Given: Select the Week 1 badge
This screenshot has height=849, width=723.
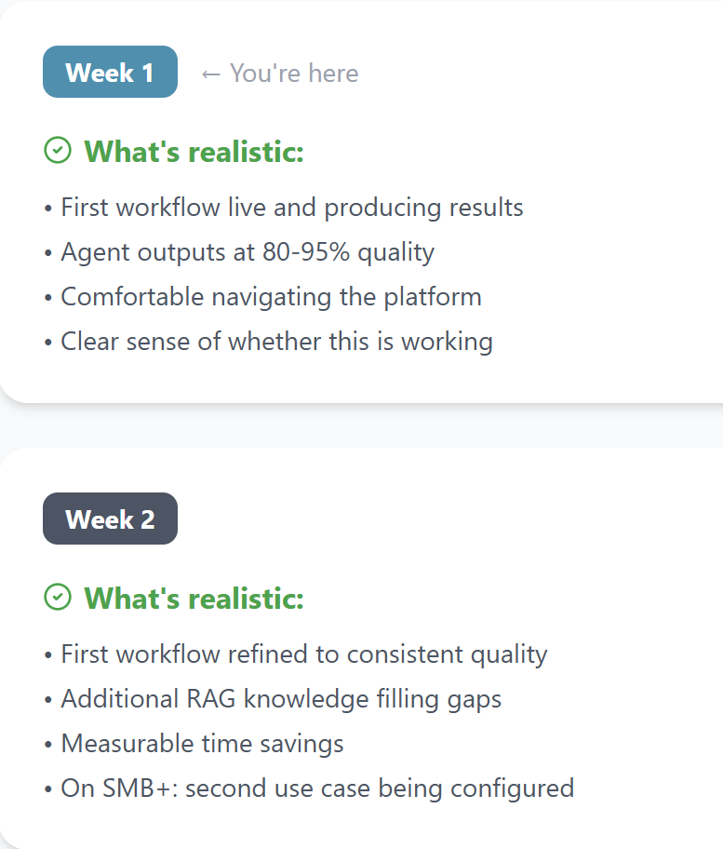Looking at the screenshot, I should click(110, 73).
